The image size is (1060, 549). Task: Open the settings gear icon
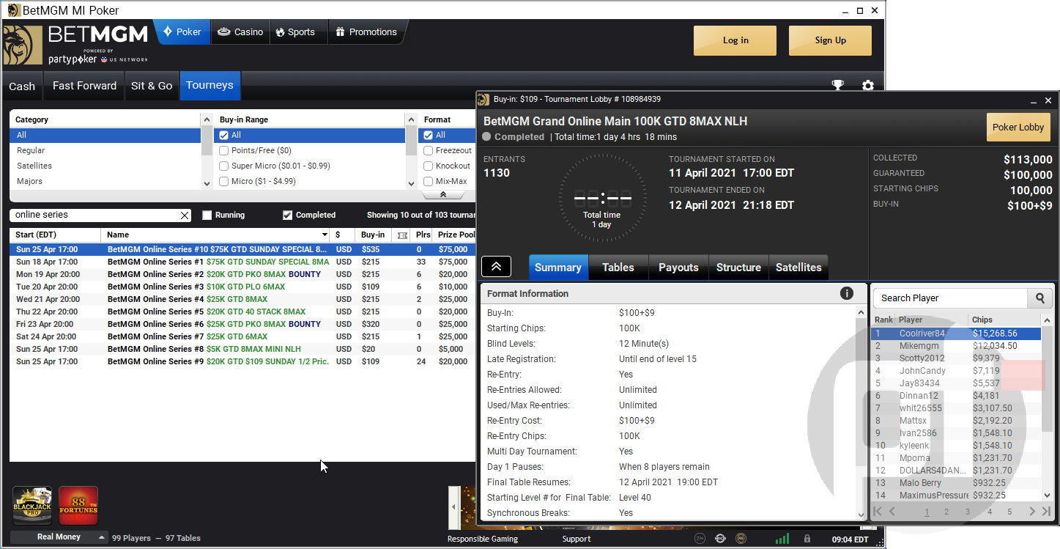coord(868,86)
